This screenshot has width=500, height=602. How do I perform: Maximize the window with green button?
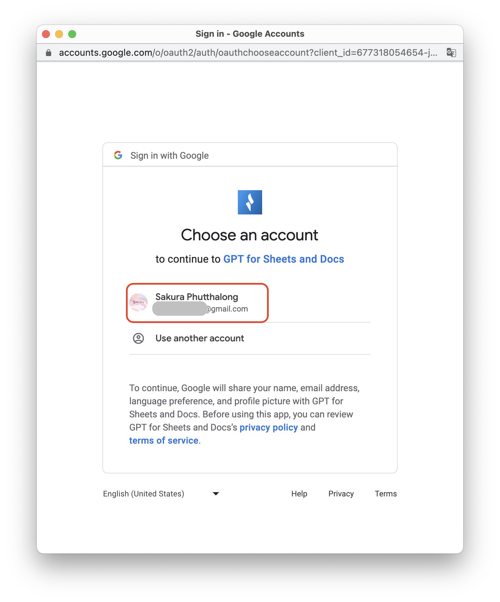(x=72, y=34)
